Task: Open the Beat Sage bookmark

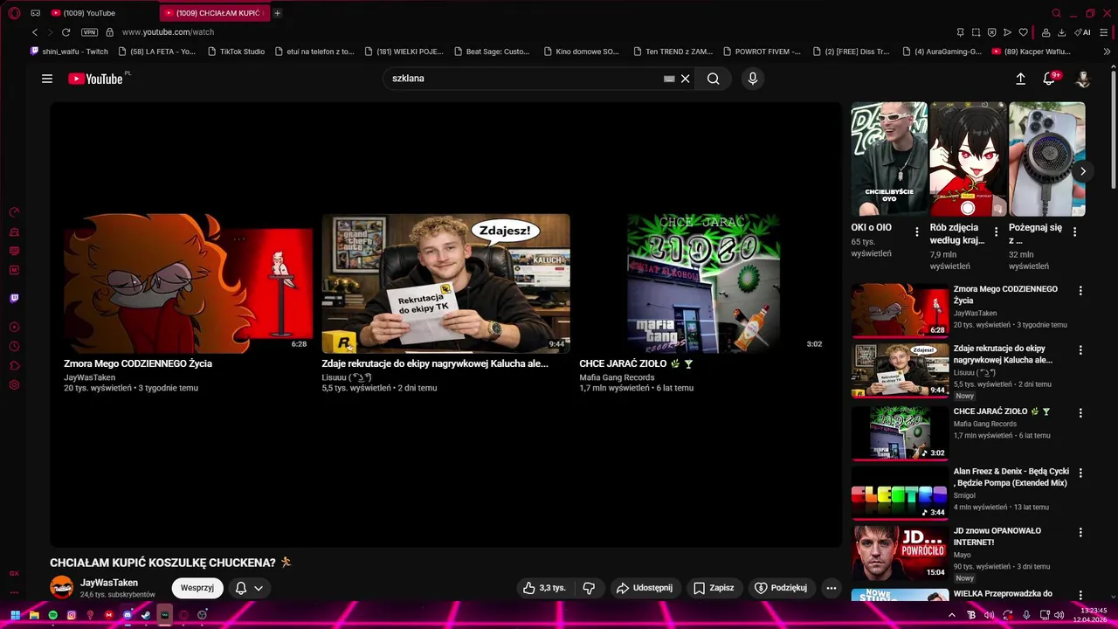Action: coord(492,52)
